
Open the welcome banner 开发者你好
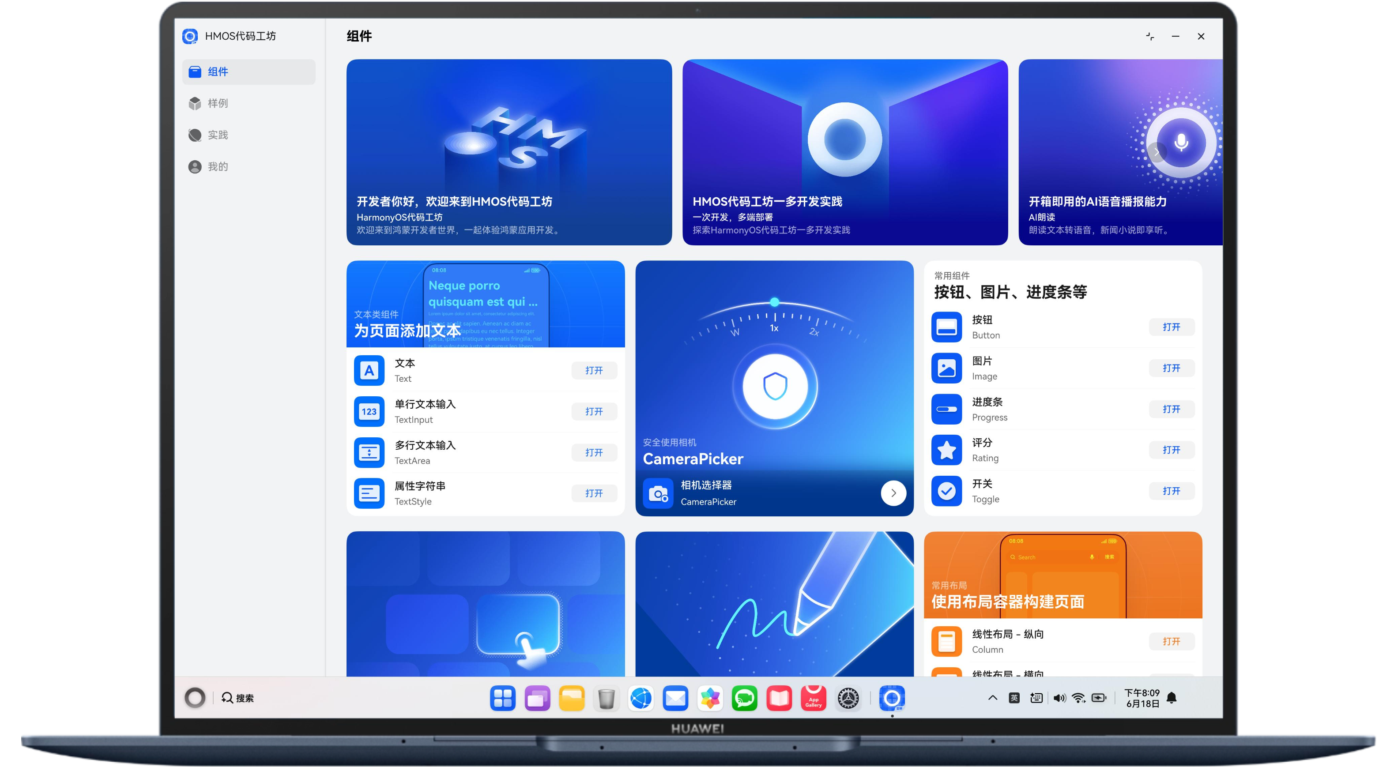pyautogui.click(x=509, y=152)
